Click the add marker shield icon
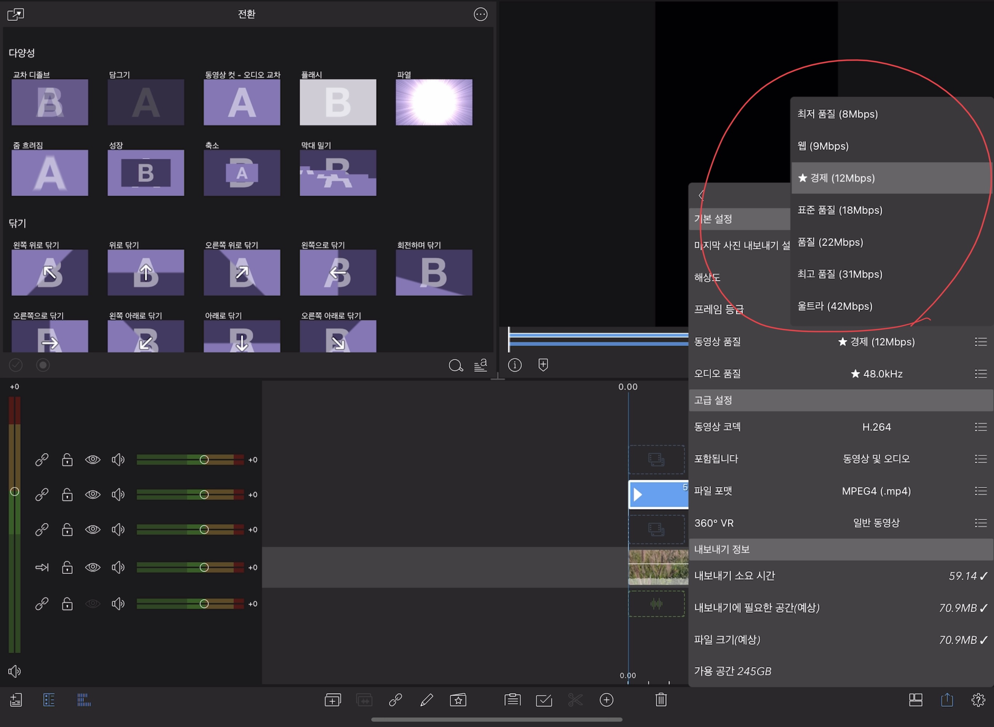This screenshot has width=994, height=727. point(543,365)
